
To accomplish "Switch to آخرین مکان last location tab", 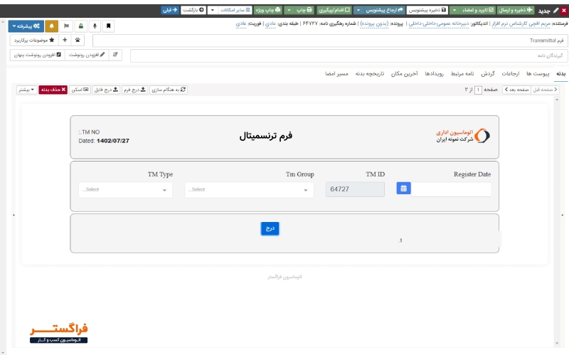I will click(x=404, y=74).
